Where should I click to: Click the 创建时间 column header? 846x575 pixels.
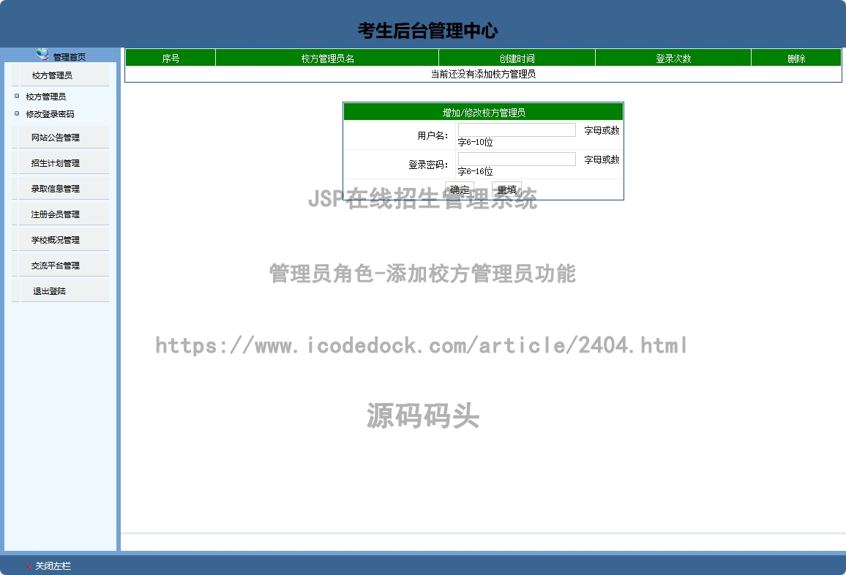(x=517, y=59)
